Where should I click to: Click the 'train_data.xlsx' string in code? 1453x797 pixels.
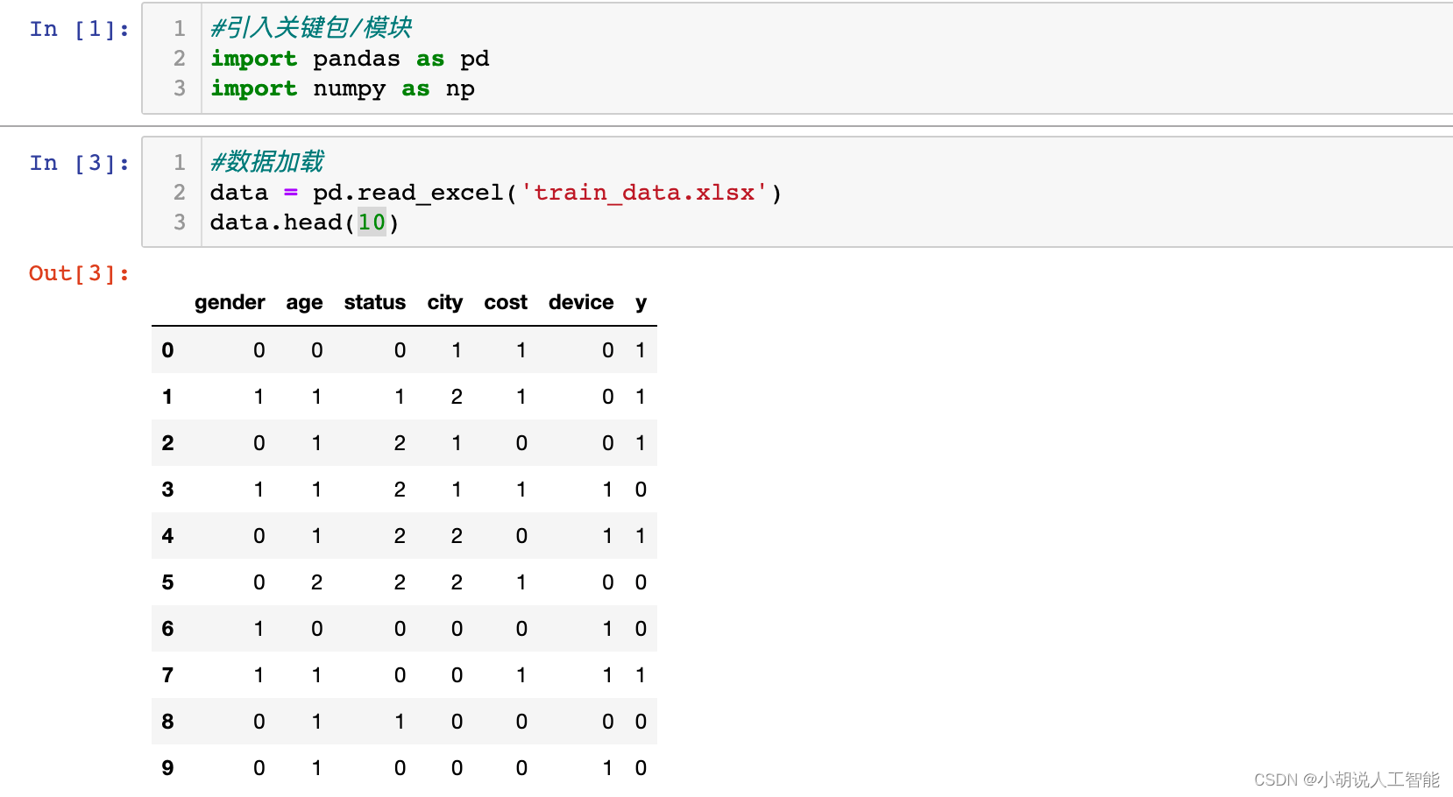click(x=644, y=193)
